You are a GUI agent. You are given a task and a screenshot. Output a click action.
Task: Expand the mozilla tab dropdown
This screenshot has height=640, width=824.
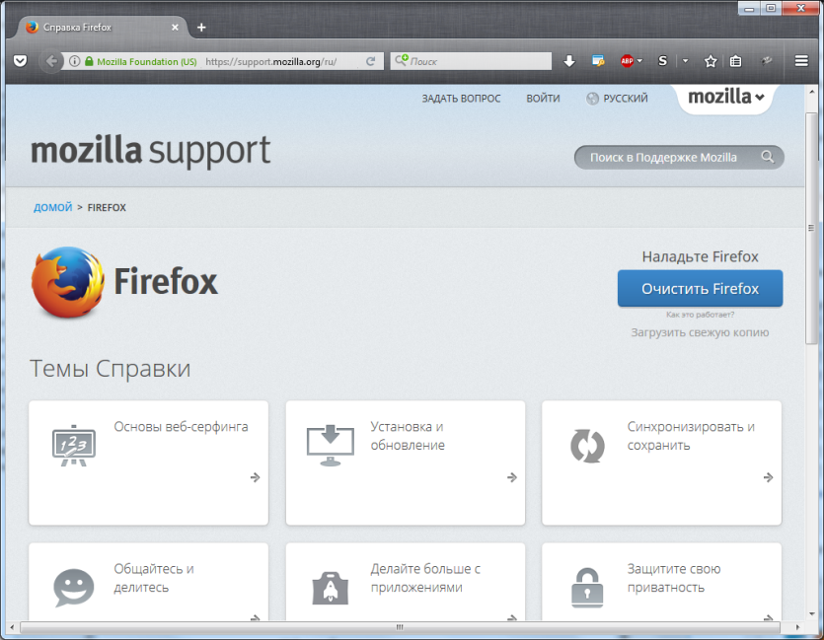point(725,97)
